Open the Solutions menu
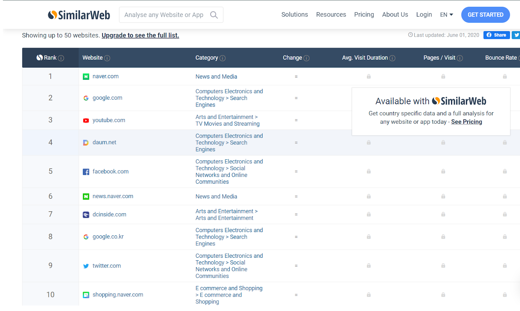 [294, 15]
